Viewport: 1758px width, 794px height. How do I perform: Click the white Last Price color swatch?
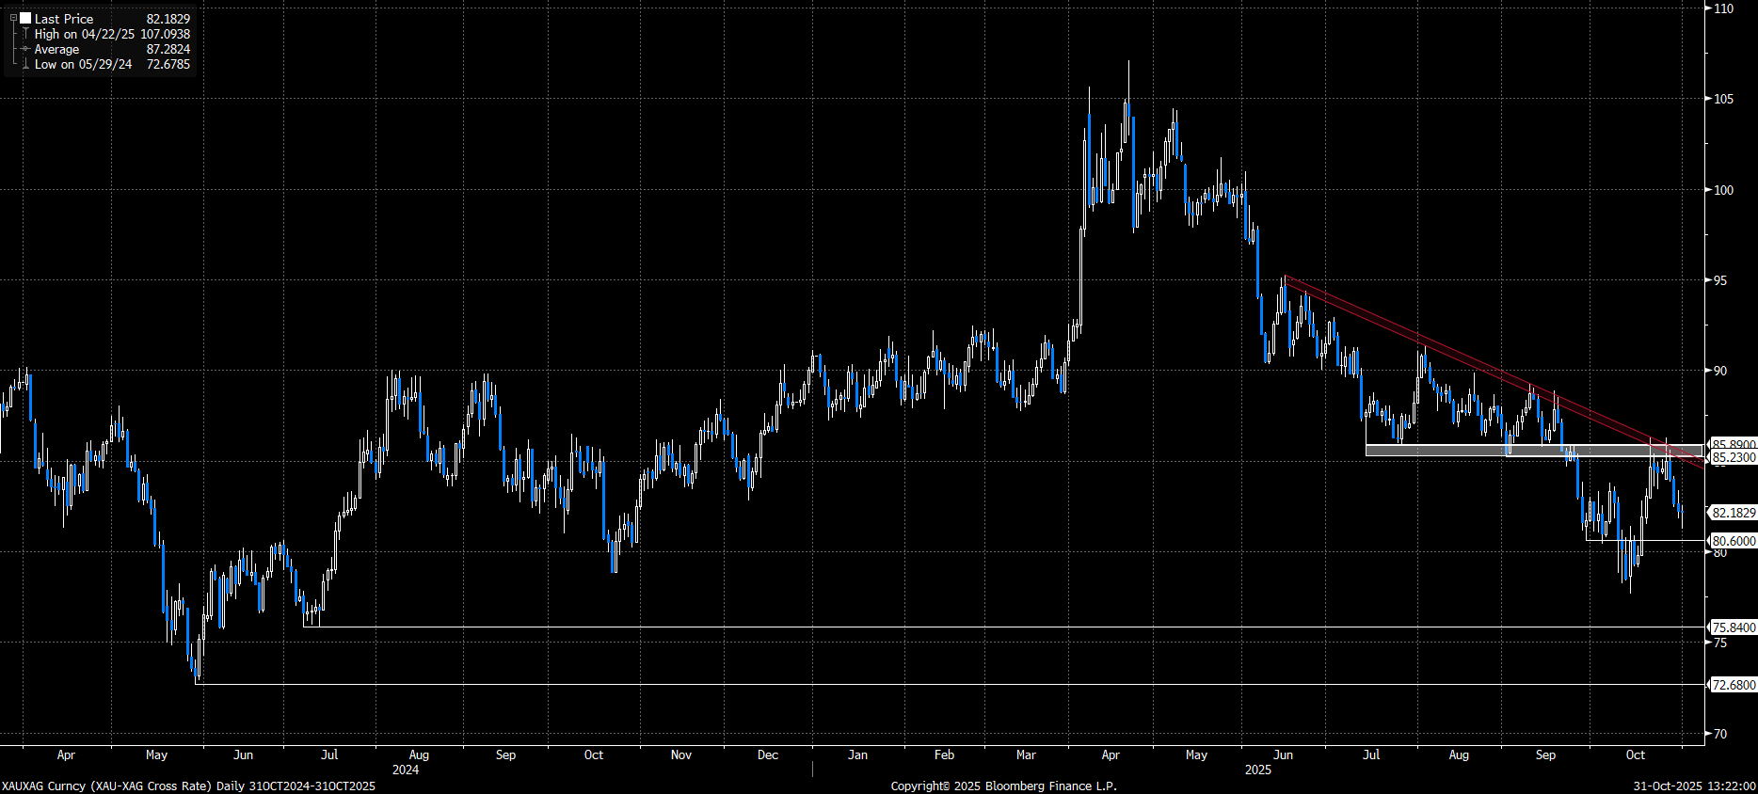(x=25, y=18)
